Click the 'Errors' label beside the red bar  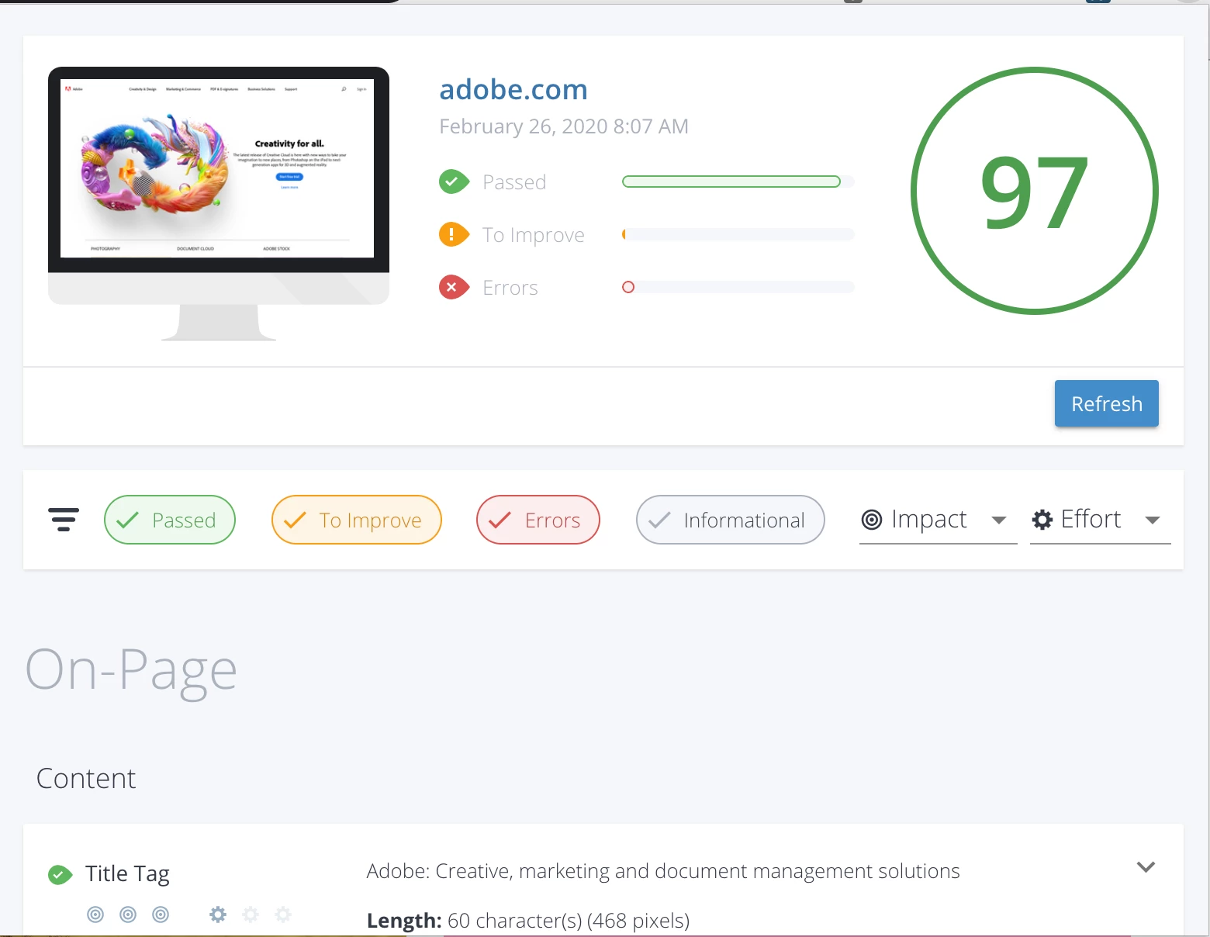coord(510,288)
